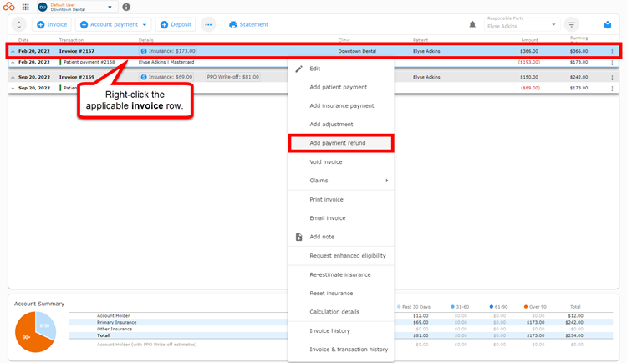
Task: Select Request enhanced eligibility
Action: (x=341, y=255)
